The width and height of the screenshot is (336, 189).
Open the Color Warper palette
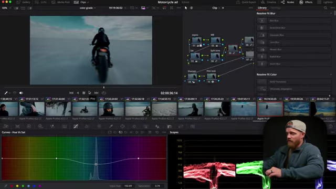pos(87,127)
